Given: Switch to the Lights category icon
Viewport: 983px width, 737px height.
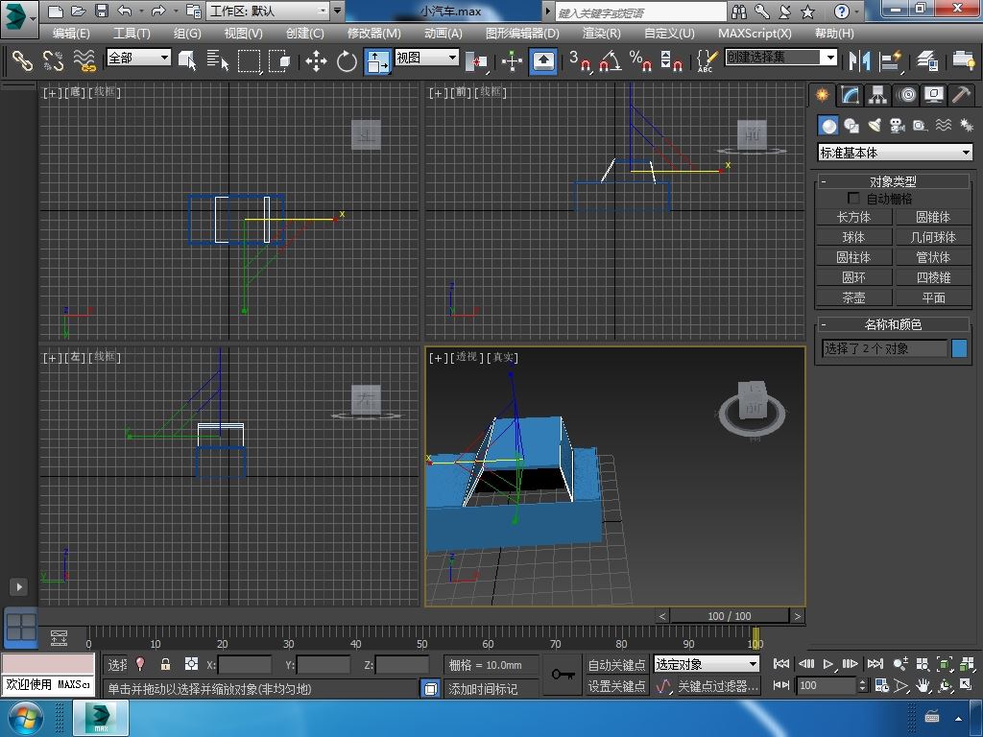Looking at the screenshot, I should pos(875,126).
